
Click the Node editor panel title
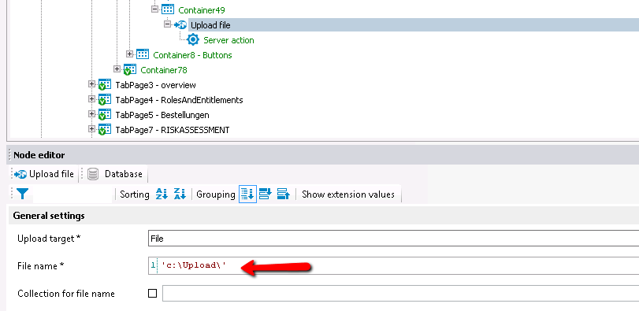(x=39, y=155)
